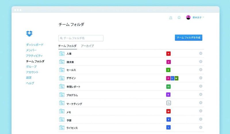The image size is (230, 134).
Task: Click チーム フォルダを作成 button
Action: (x=188, y=38)
